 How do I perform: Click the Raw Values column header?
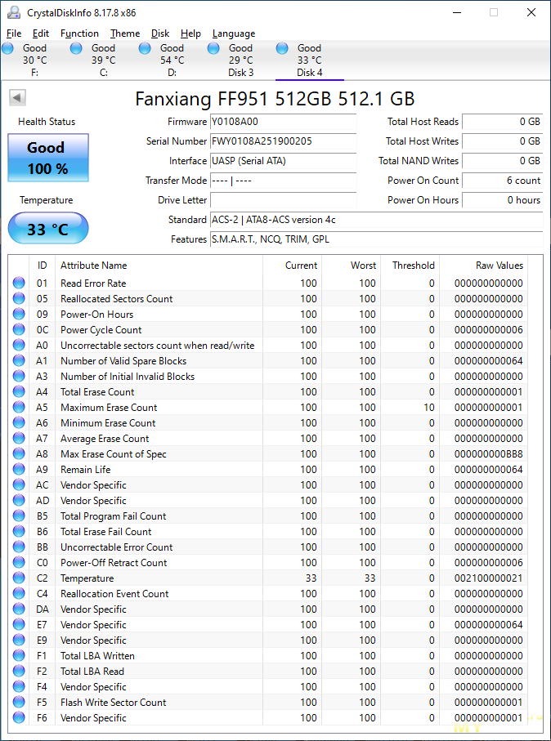click(484, 266)
